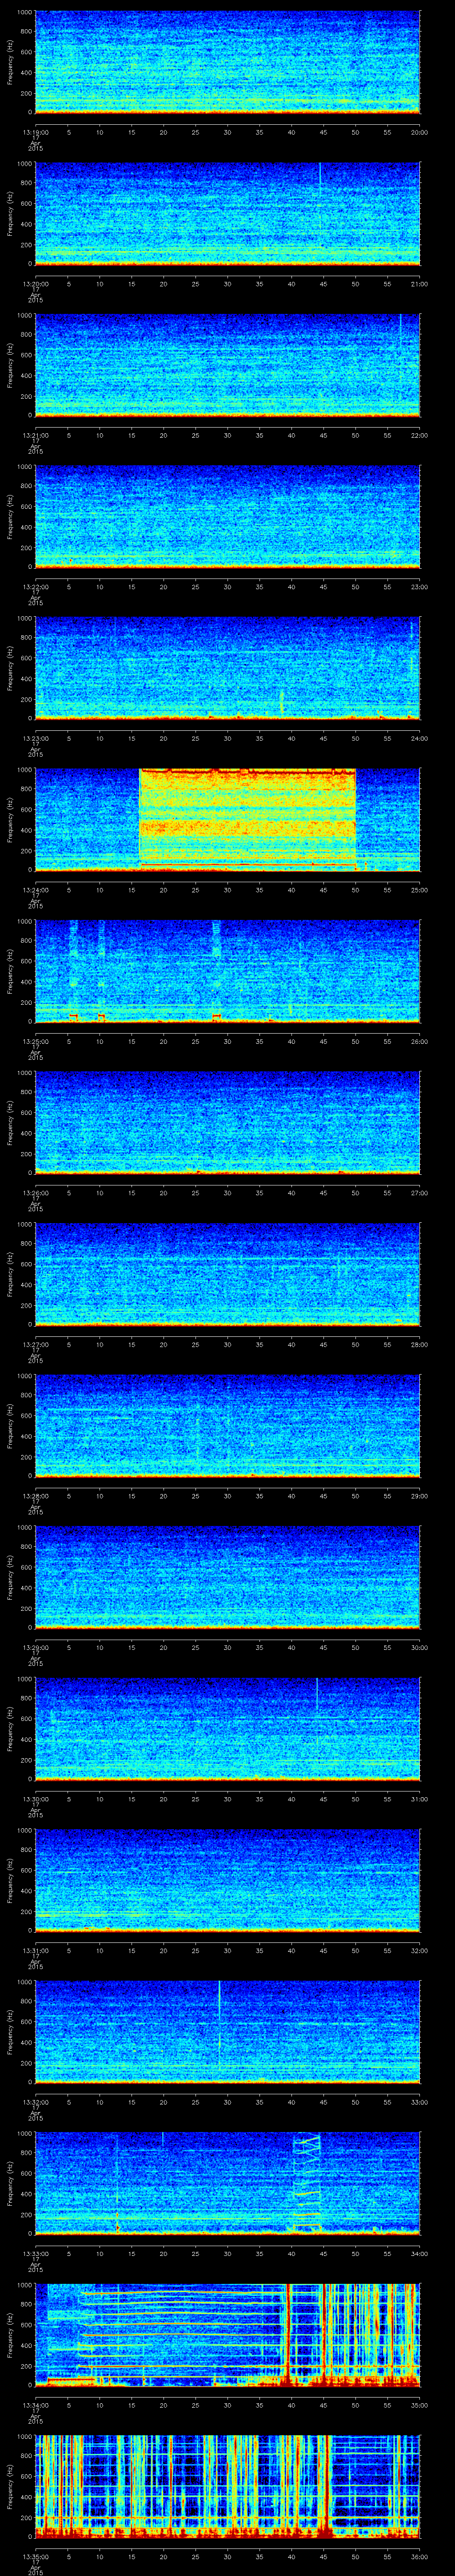Click the 36:00 end time label
The height and width of the screenshot is (2576, 455).
click(x=419, y=2556)
